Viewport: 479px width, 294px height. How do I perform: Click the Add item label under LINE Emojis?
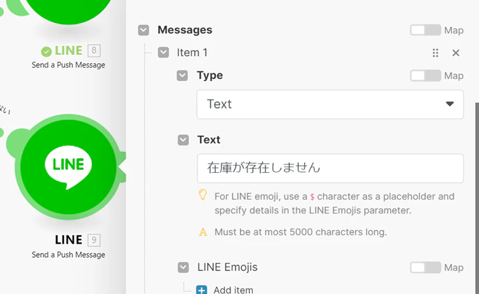tap(233, 290)
